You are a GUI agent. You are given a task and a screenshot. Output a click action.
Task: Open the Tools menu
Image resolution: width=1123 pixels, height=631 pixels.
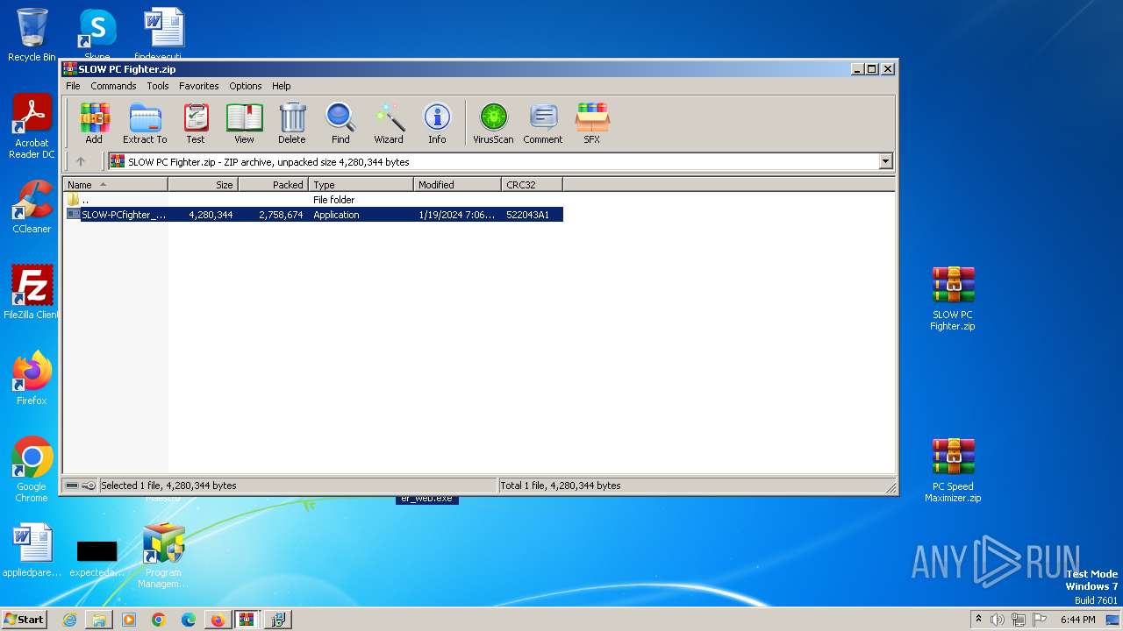click(158, 86)
